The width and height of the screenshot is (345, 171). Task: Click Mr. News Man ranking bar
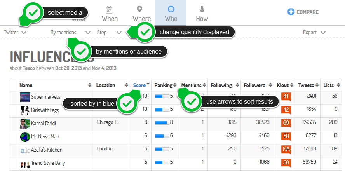[x=162, y=136]
